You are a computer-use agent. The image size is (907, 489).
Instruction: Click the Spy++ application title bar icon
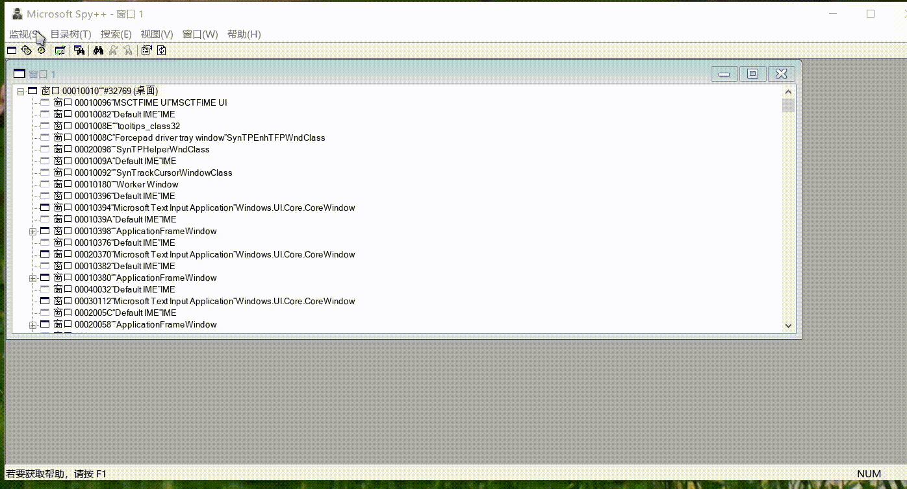18,14
